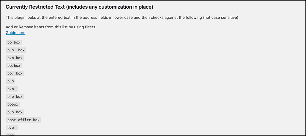Click the 'p.o.' entry just before 'p o box'
Image resolution: width=306 pixels, height=136 pixels.
click(x=12, y=89)
